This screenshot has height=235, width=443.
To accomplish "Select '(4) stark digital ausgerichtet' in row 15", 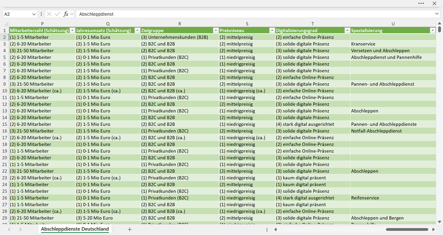I will coord(313,124).
